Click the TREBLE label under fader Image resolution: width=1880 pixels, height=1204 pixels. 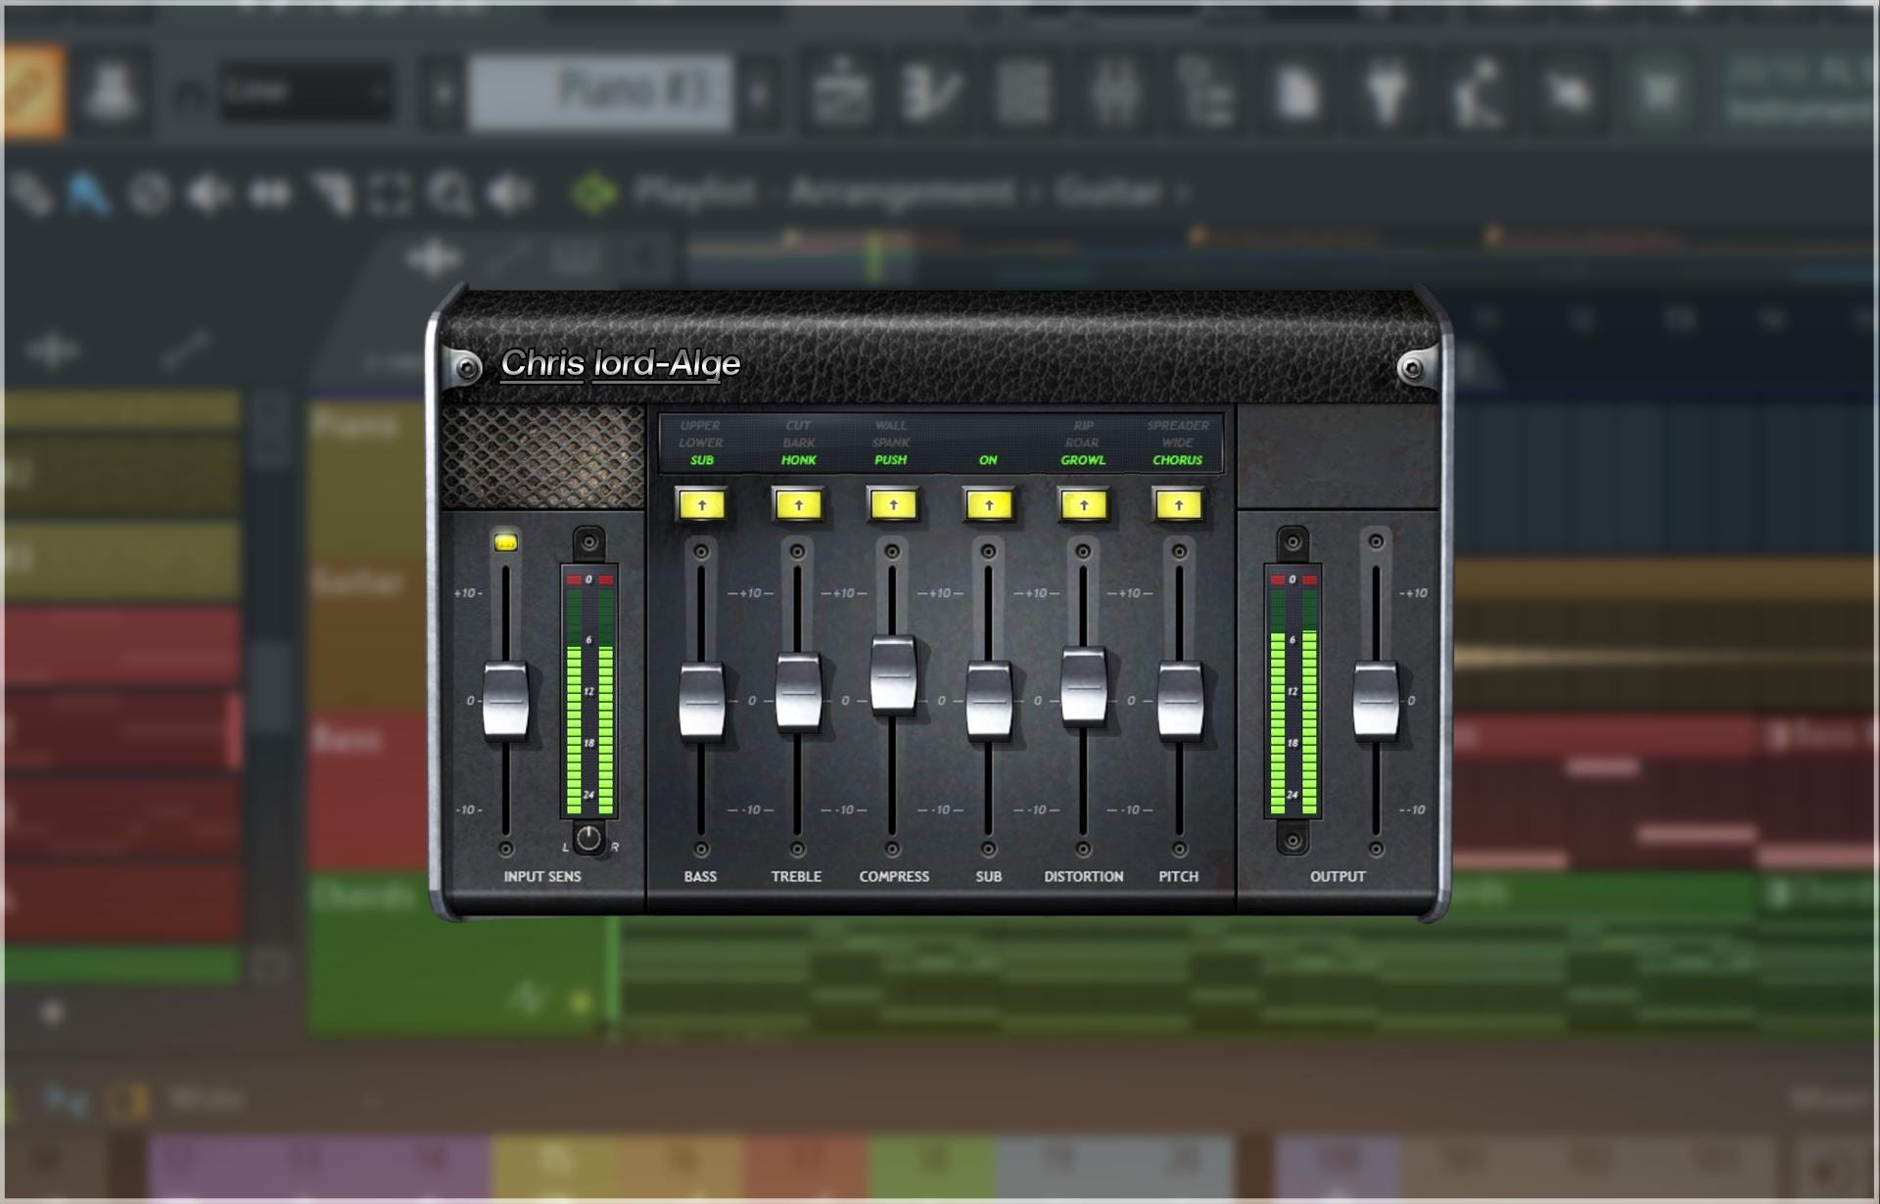click(796, 877)
